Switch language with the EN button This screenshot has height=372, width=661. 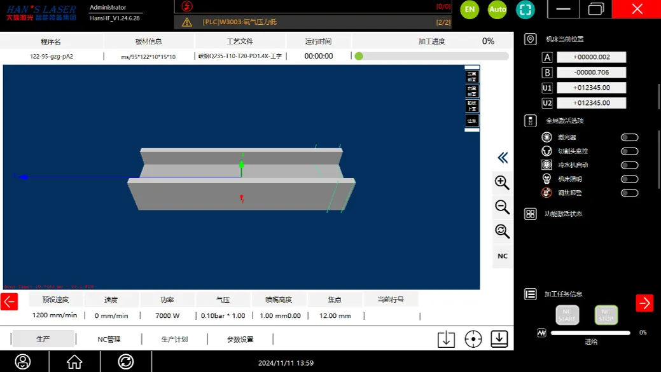pos(470,10)
